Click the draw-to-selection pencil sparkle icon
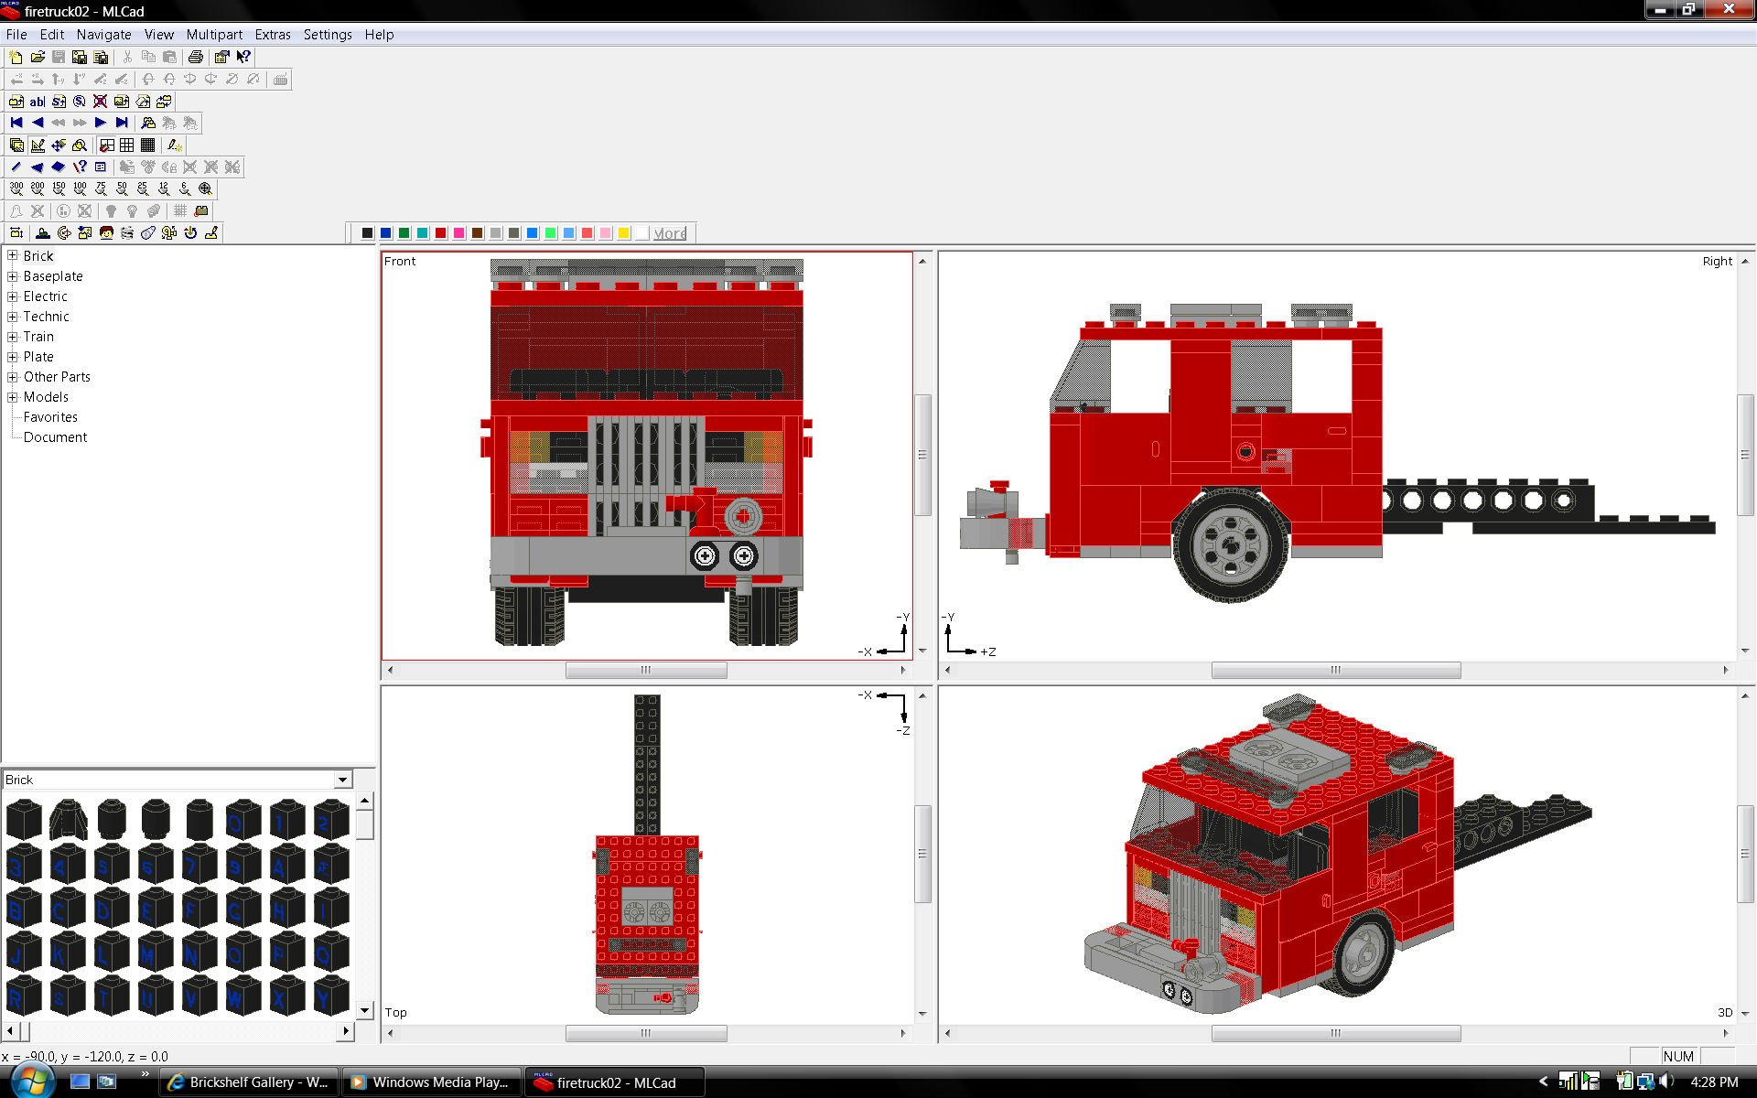Viewport: 1757px width, 1098px height. 175,145
